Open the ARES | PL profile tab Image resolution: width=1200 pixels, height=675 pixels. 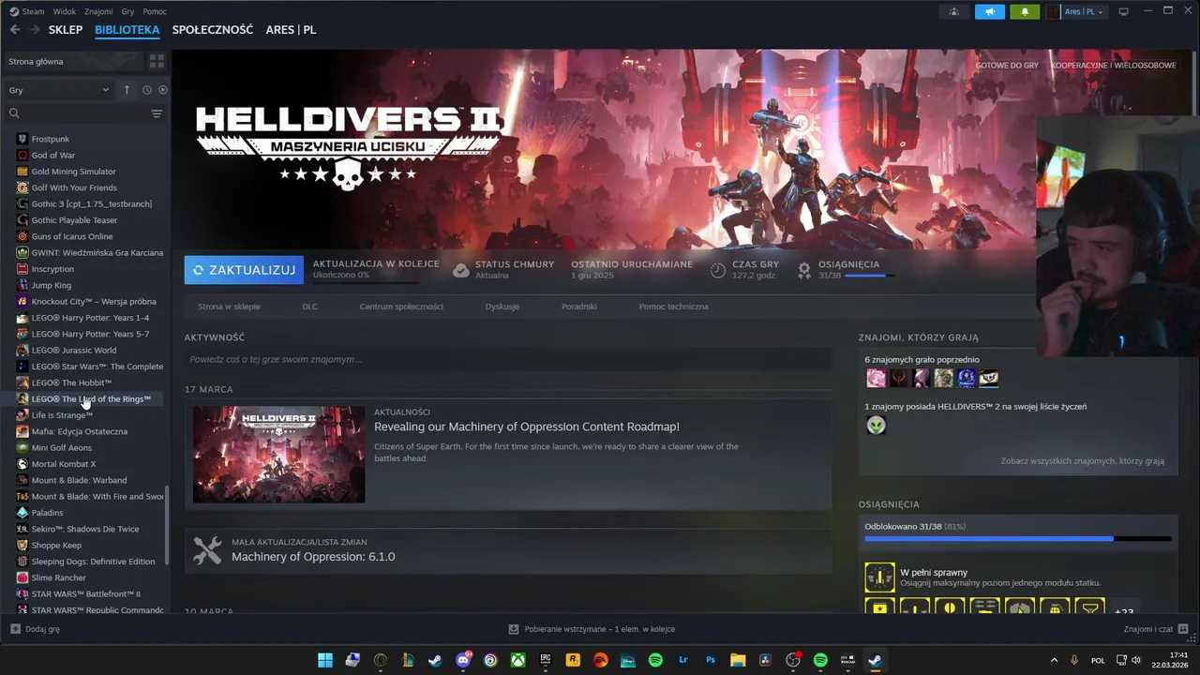[291, 30]
